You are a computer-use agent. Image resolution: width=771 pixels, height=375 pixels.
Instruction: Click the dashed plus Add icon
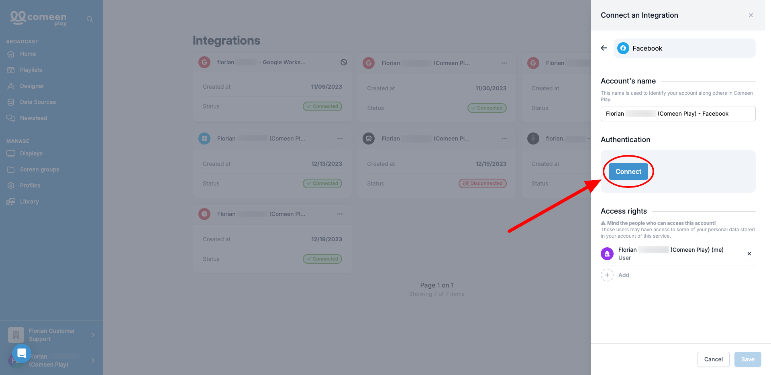(x=607, y=275)
